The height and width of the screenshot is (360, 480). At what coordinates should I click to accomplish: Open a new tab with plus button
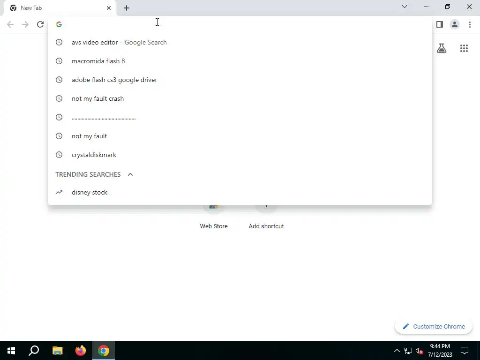pos(127,8)
